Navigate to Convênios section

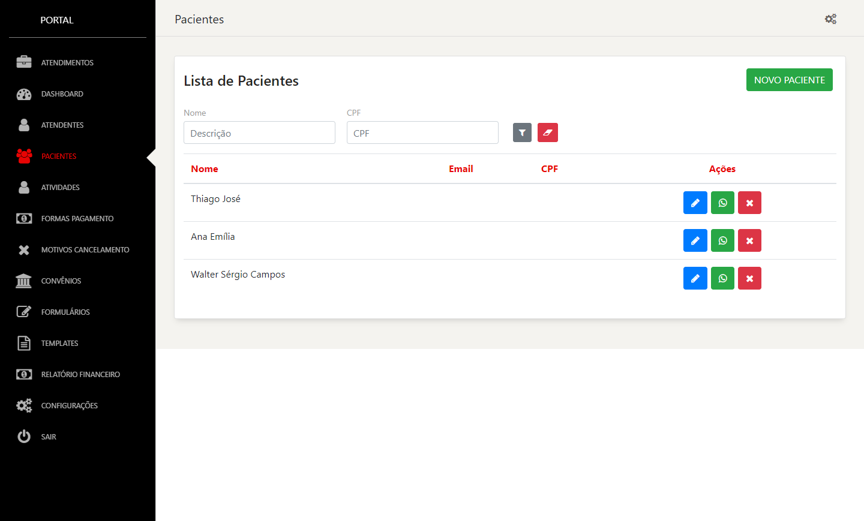click(x=61, y=281)
